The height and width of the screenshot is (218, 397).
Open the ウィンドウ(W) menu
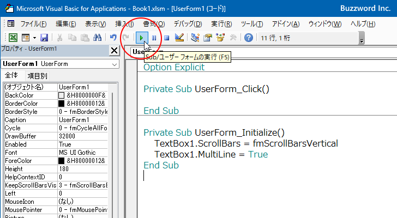[x=325, y=24]
